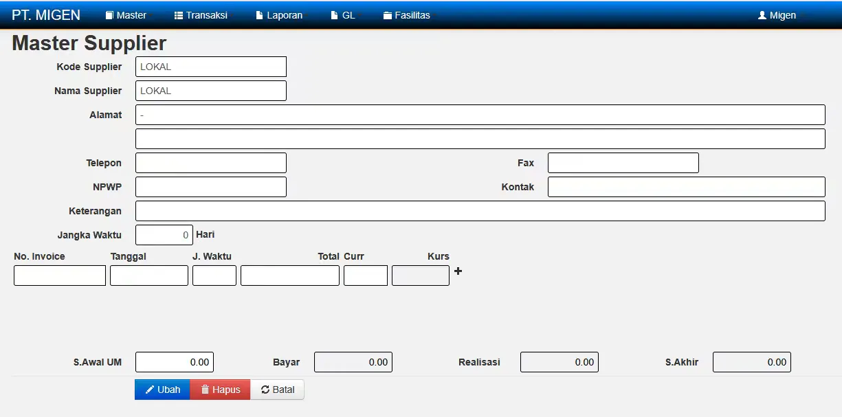This screenshot has width=842, height=417.
Task: Click into the Telepon input field
Action: click(211, 163)
